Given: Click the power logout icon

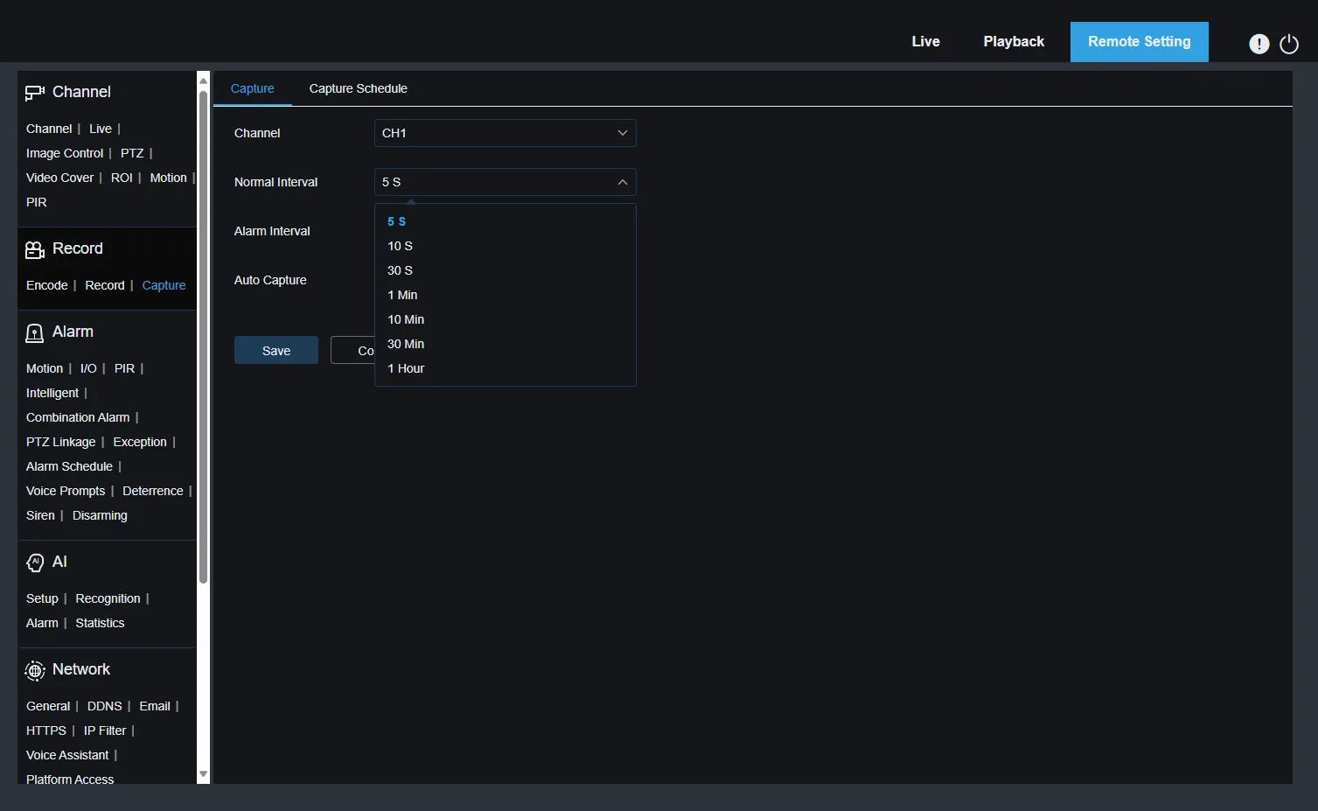Looking at the screenshot, I should click(x=1288, y=42).
